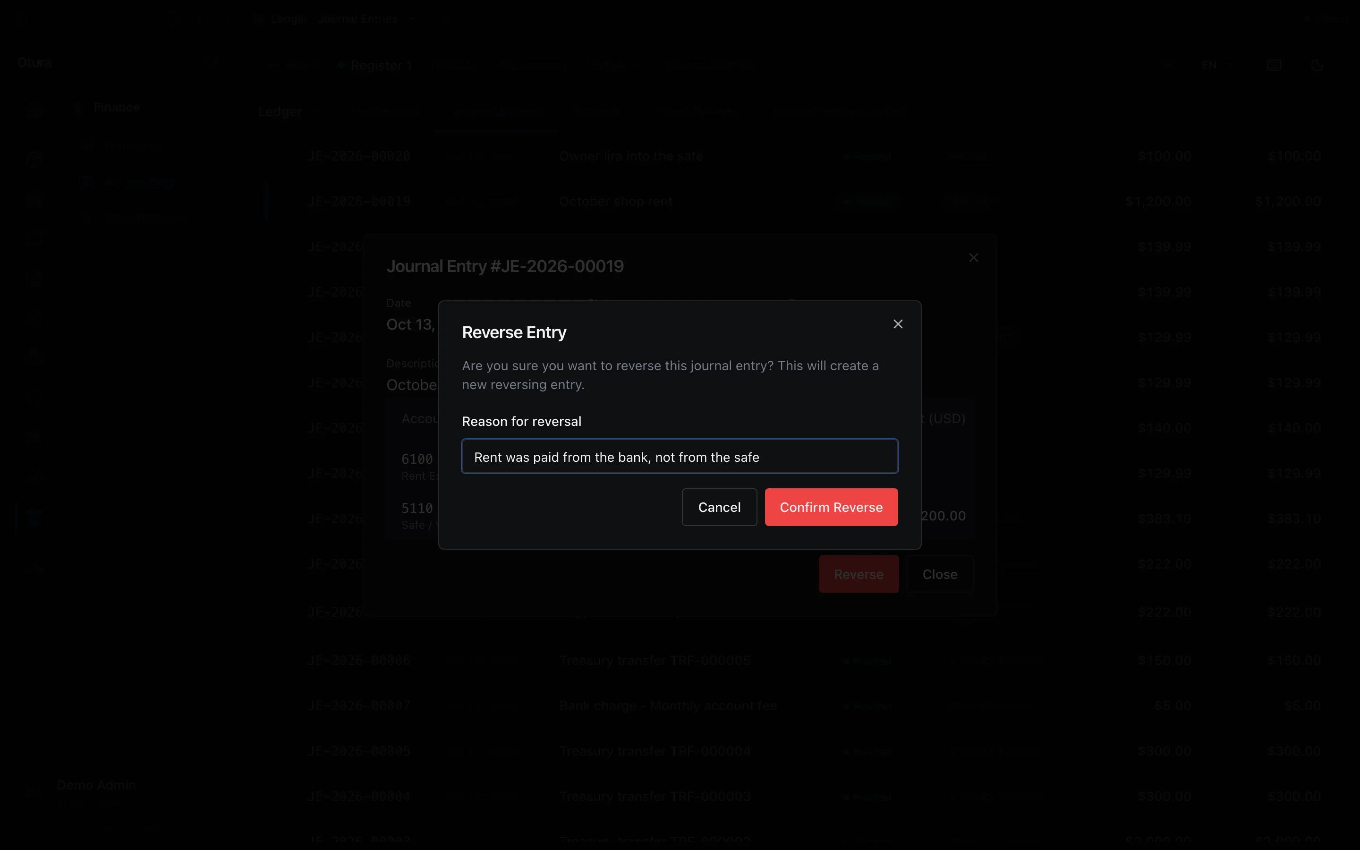Click the 'Reason for reversal' label
Image resolution: width=1360 pixels, height=850 pixels.
click(x=521, y=421)
